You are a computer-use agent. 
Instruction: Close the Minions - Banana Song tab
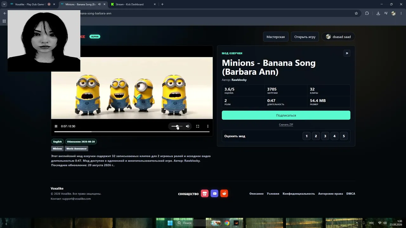(x=104, y=4)
